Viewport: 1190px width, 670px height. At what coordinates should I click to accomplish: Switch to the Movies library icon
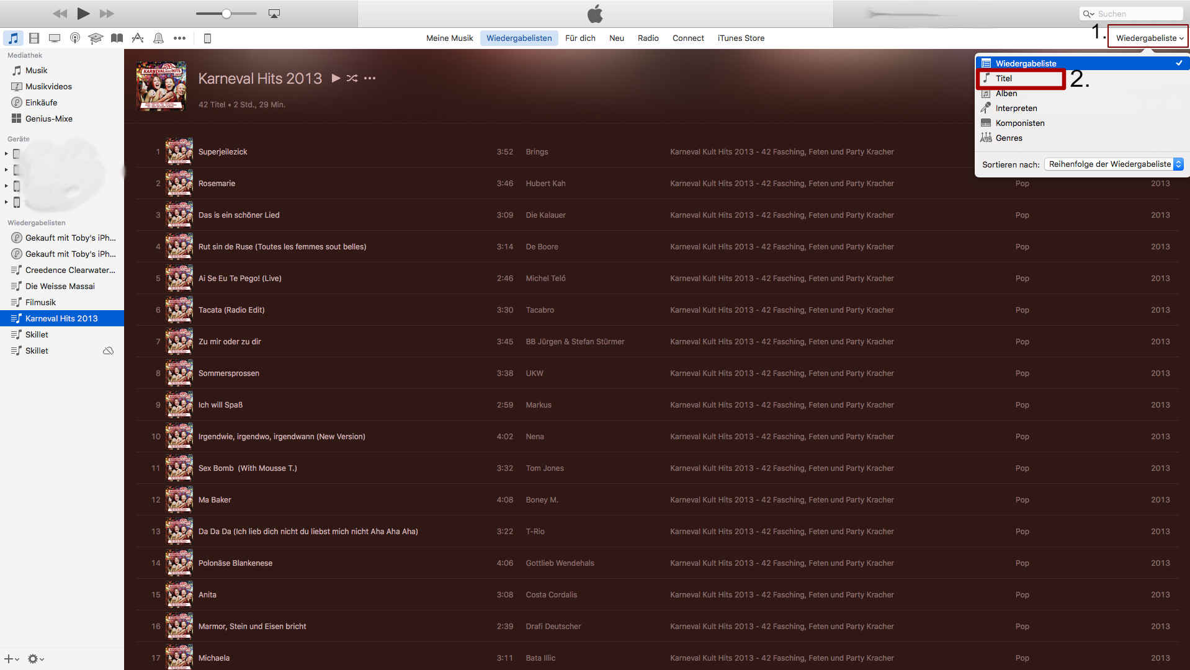[34, 38]
